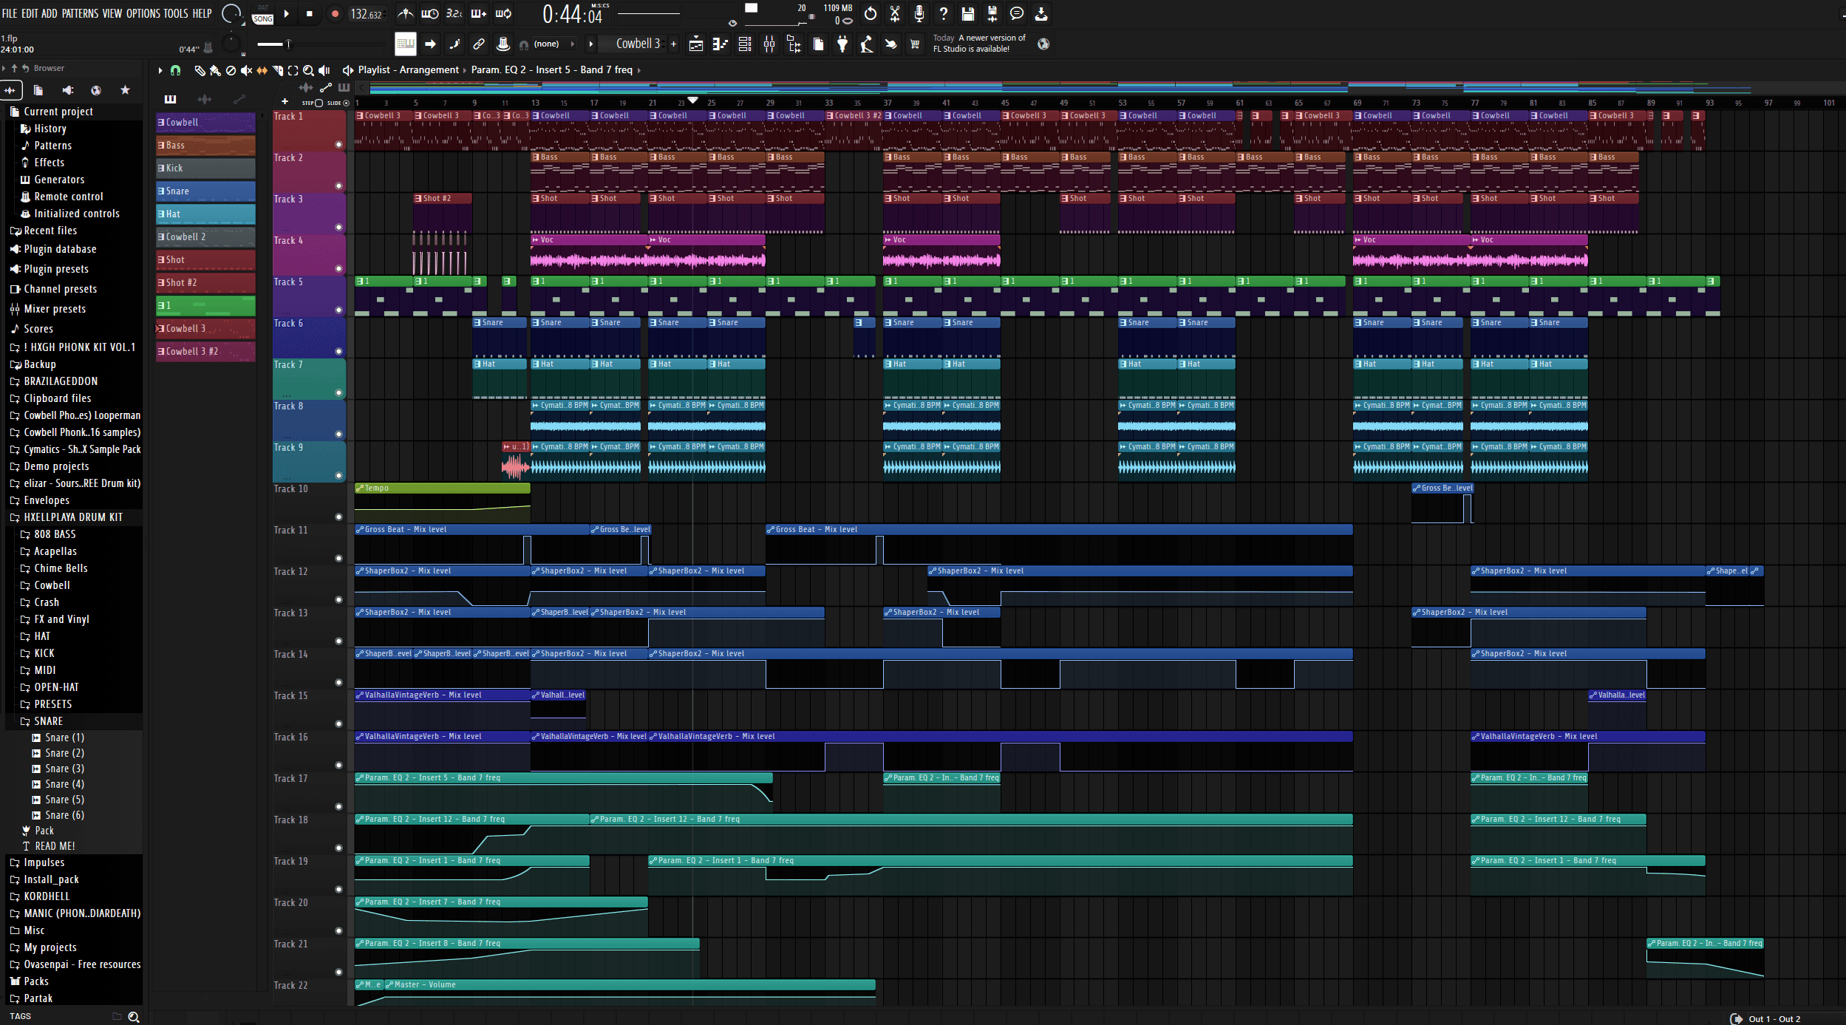Click arrow after Band 7 freq breadcrumb
1846x1025 pixels.
pyautogui.click(x=638, y=70)
